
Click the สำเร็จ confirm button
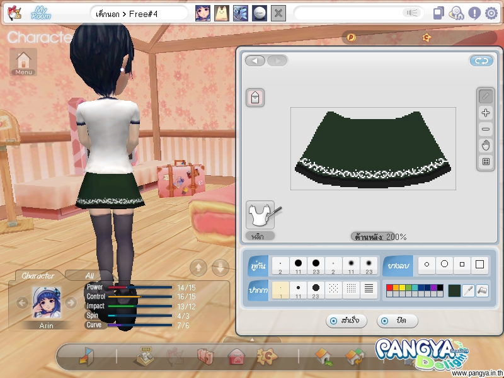pos(346,321)
